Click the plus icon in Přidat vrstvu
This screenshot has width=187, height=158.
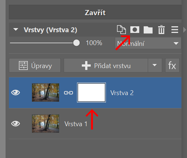point(86,65)
